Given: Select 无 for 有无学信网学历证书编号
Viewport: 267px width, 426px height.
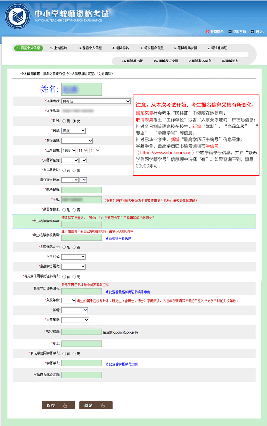Looking at the screenshot, I should coord(75,277).
